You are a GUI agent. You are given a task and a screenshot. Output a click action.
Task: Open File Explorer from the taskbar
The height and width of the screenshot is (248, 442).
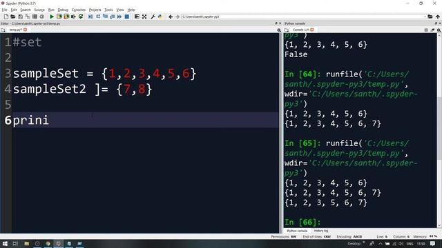point(26,244)
